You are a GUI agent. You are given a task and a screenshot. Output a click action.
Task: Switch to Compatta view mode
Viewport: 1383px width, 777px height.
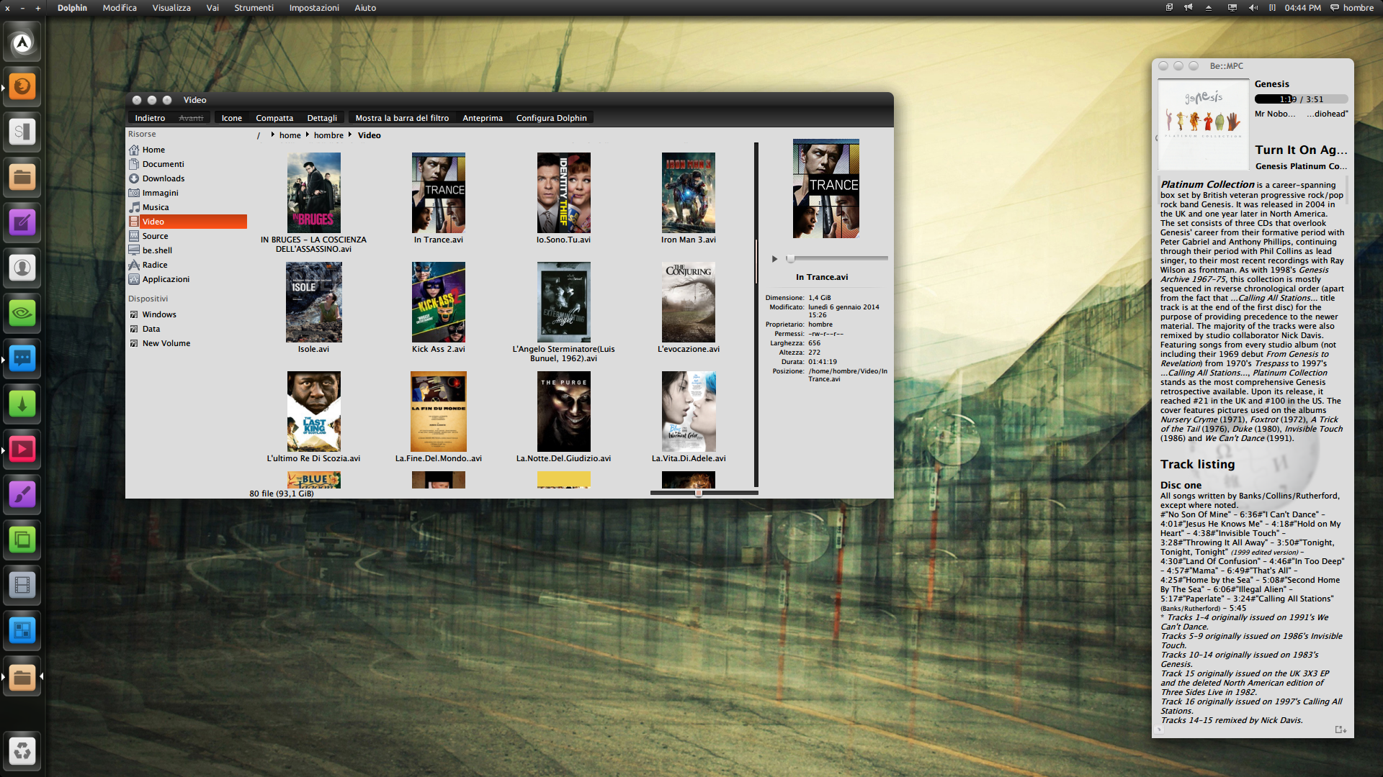click(274, 118)
